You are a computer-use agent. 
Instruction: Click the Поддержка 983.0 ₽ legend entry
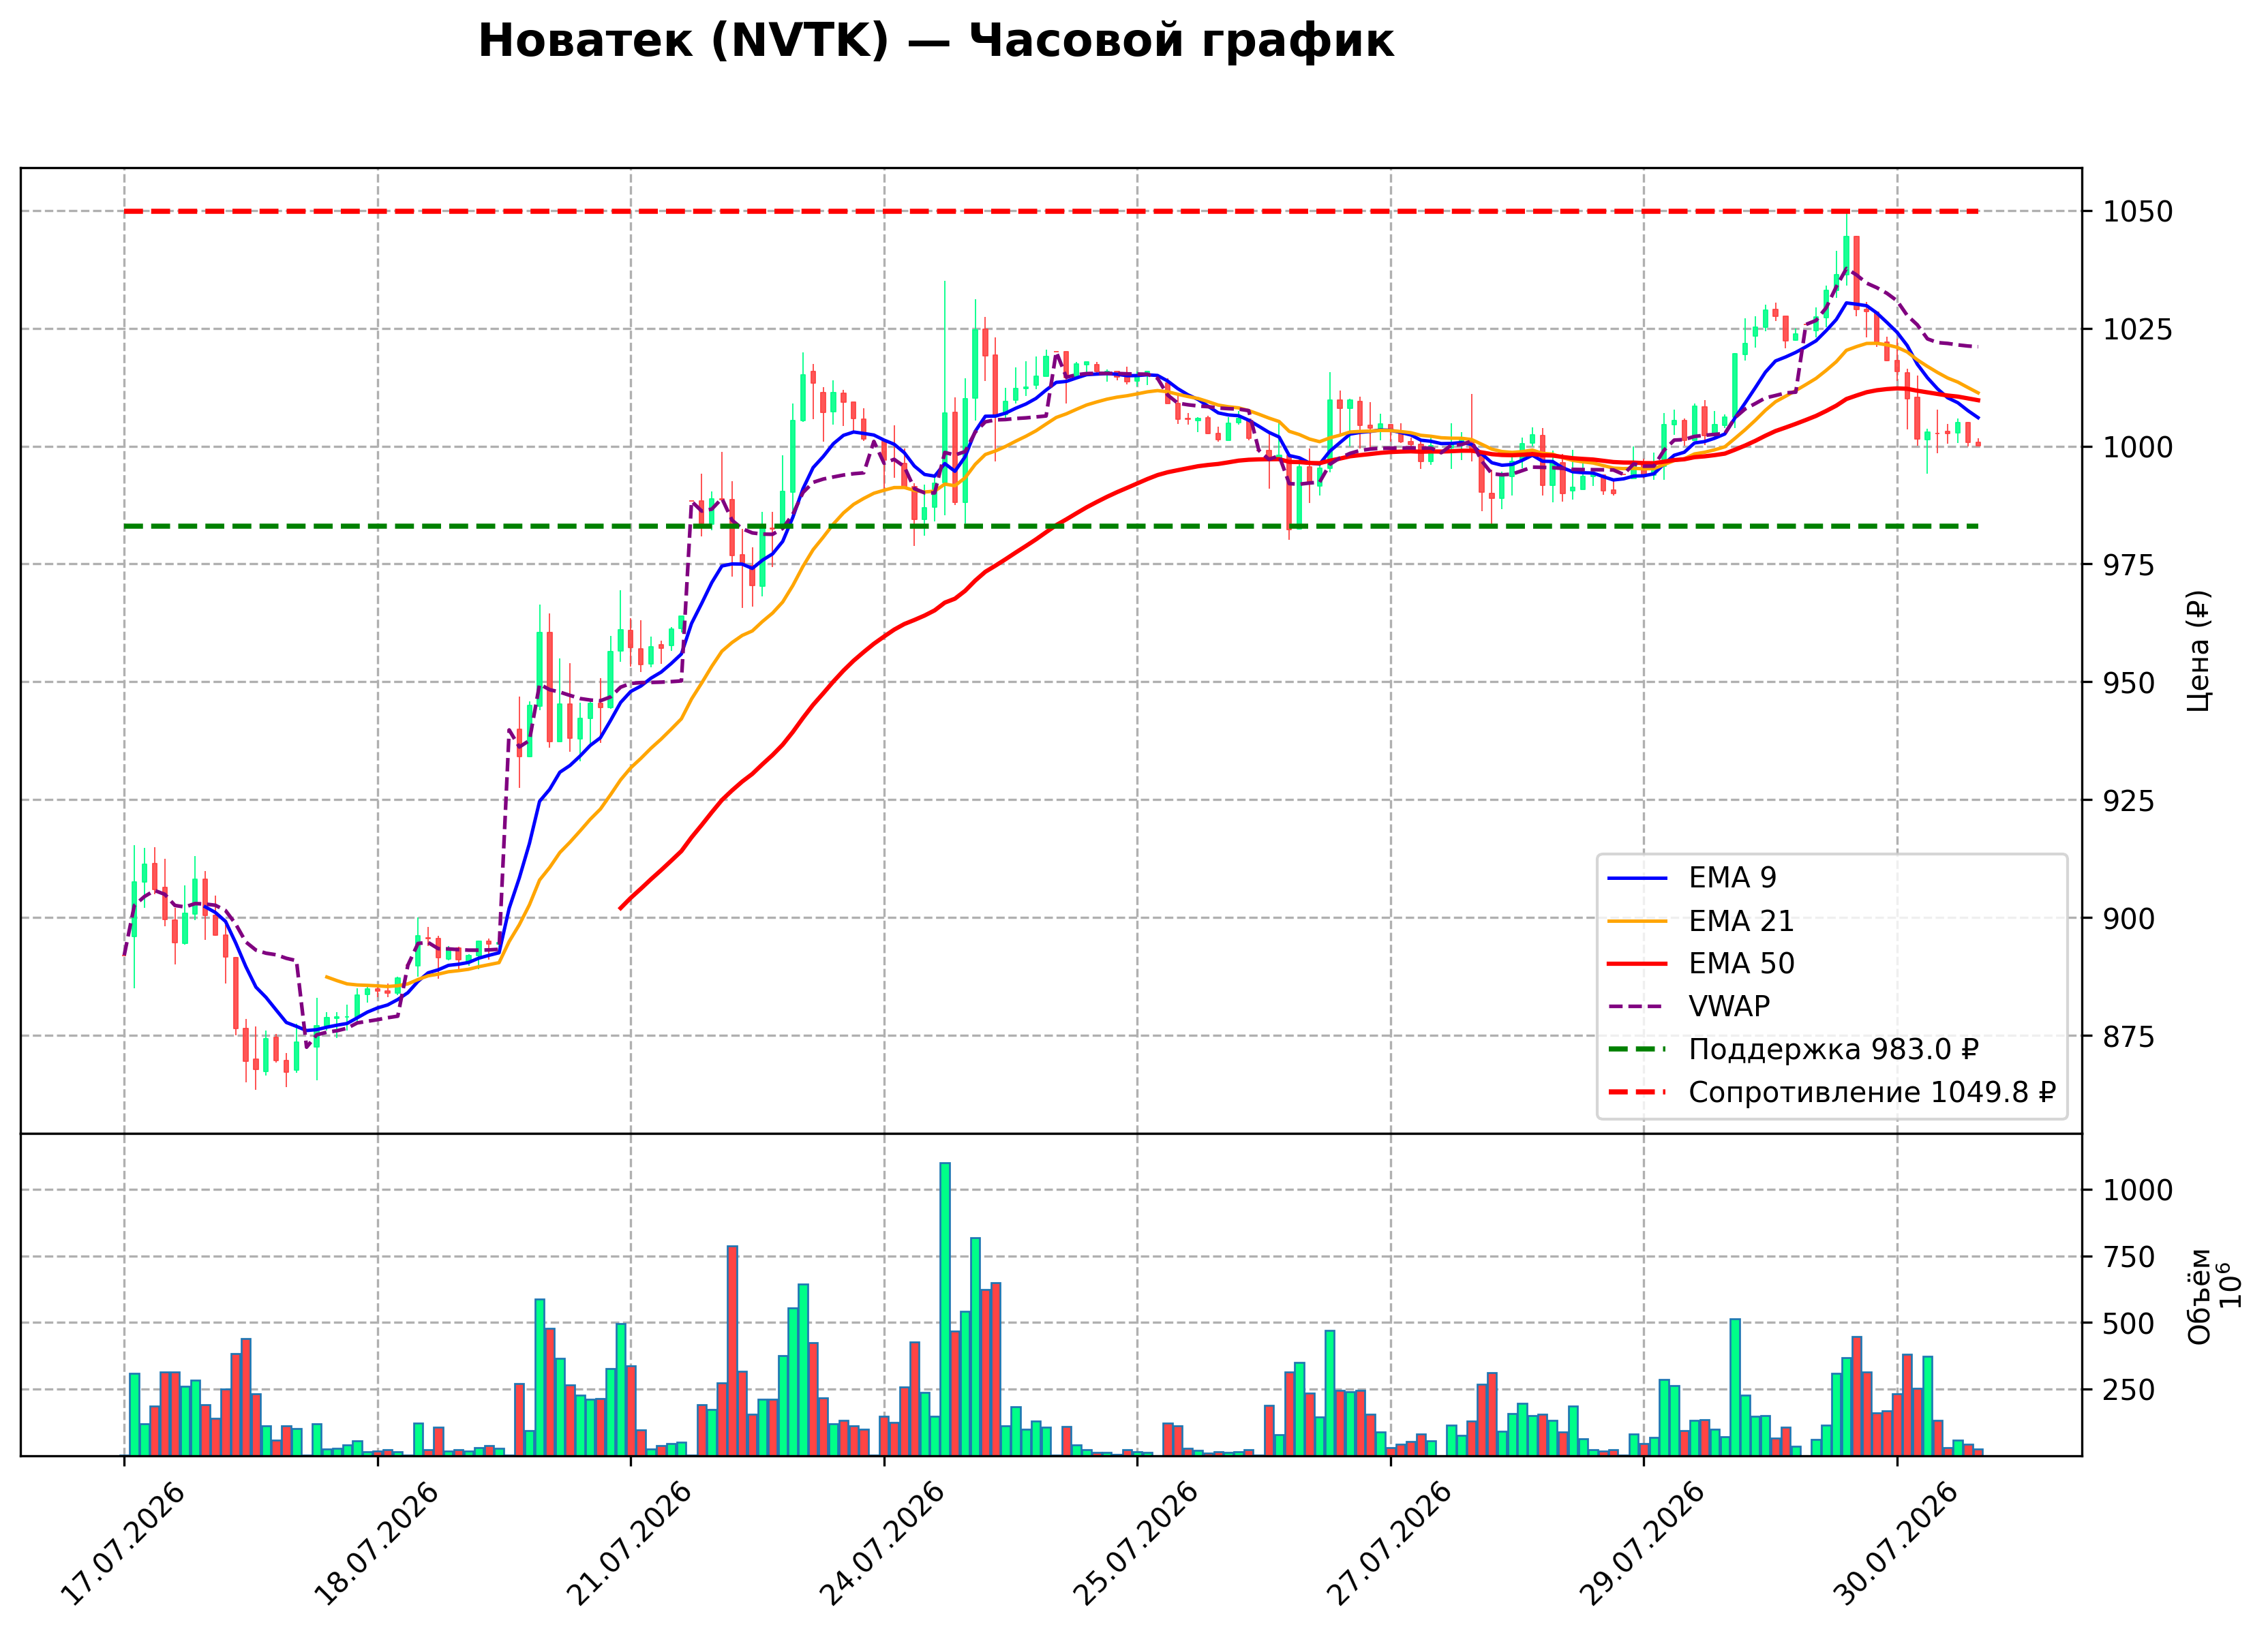coord(1793,1050)
